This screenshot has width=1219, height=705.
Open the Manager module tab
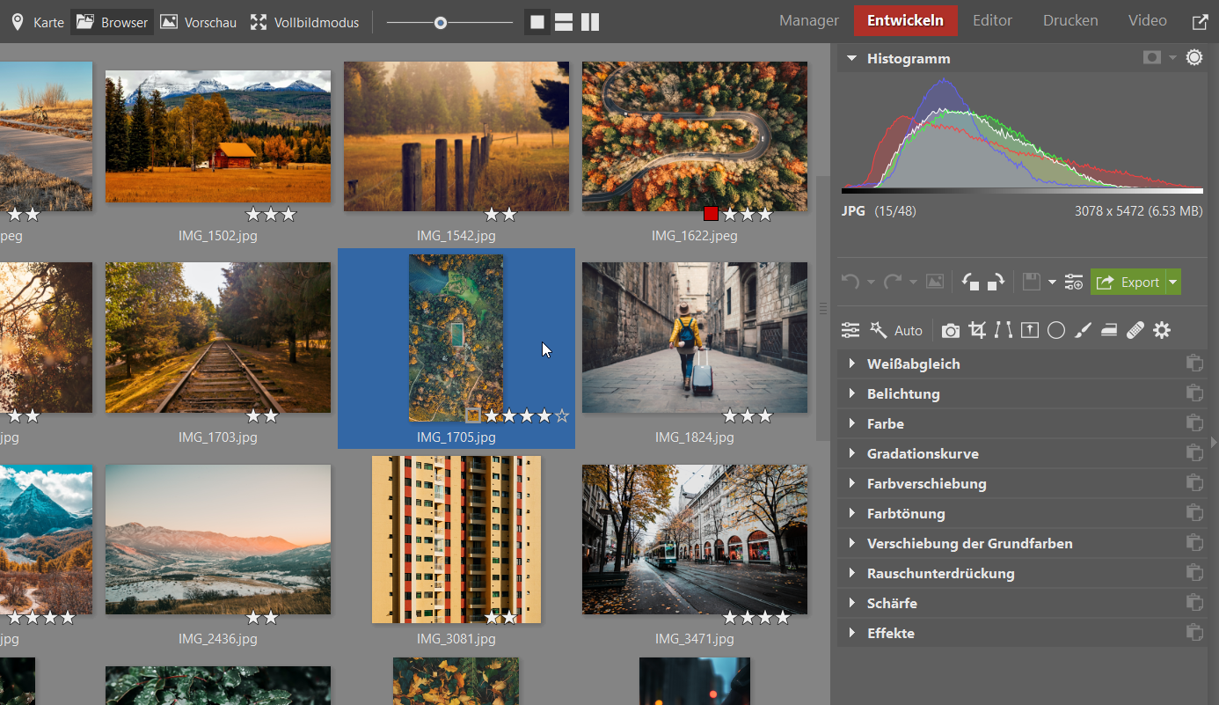point(808,21)
